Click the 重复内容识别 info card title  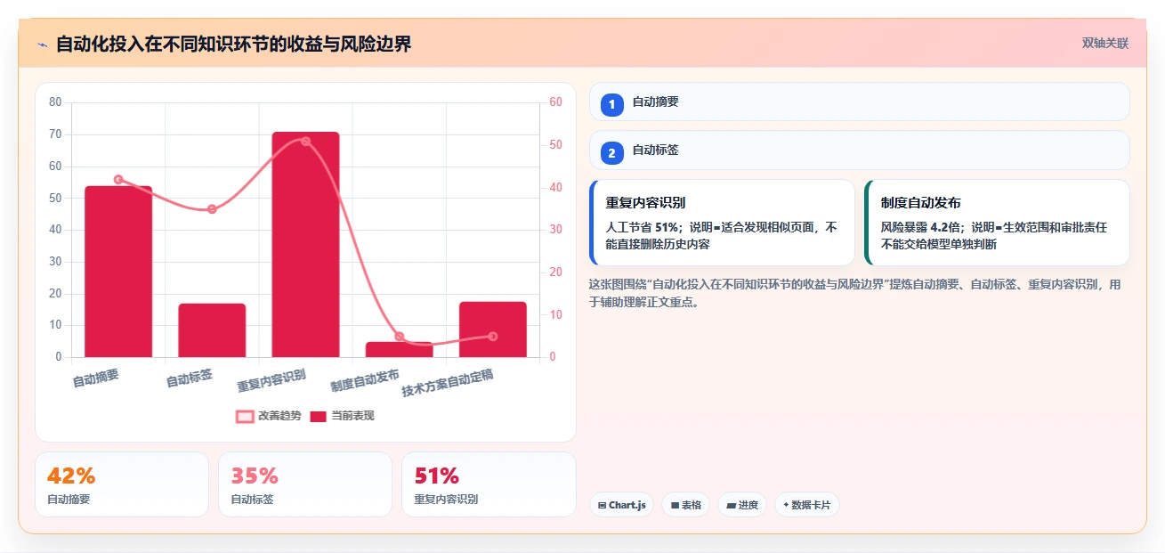coord(645,202)
